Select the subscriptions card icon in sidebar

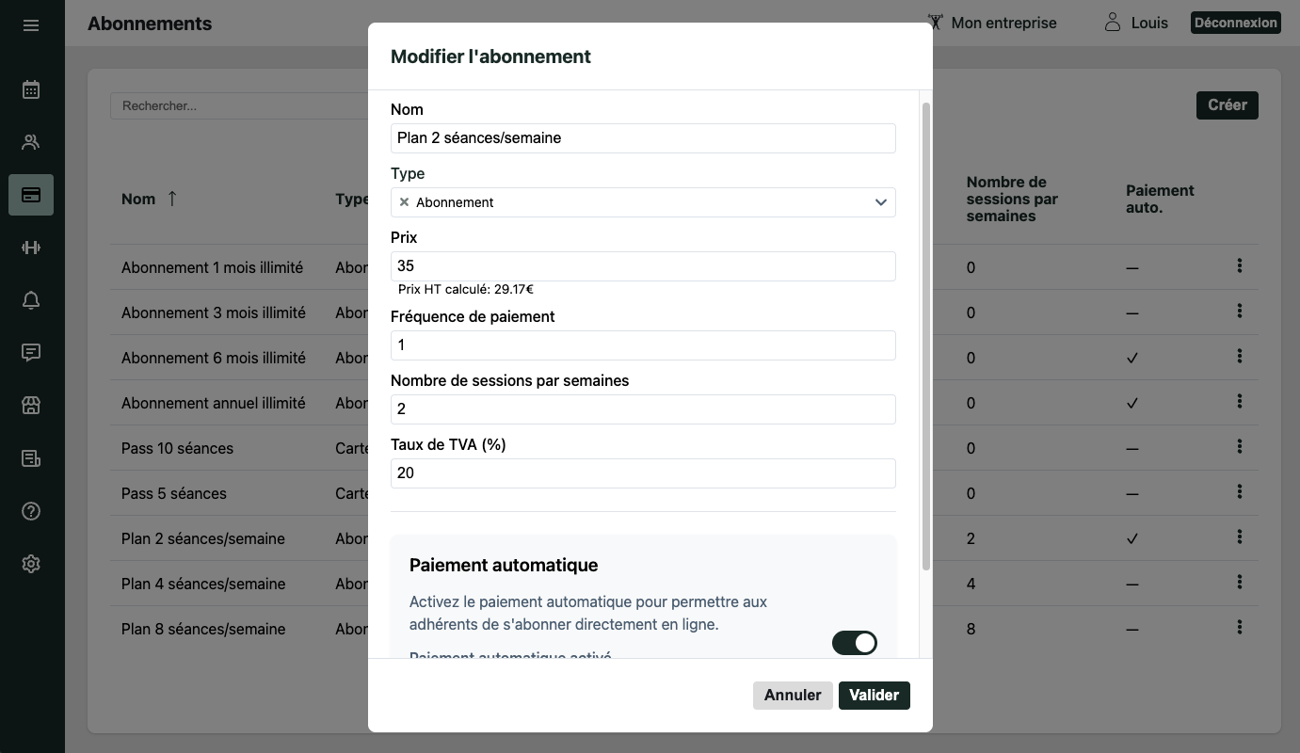coord(31,195)
